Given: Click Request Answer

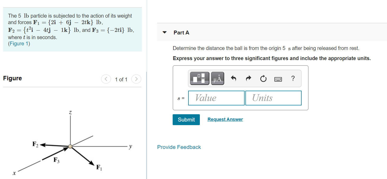Looking at the screenshot, I should 225,119.
